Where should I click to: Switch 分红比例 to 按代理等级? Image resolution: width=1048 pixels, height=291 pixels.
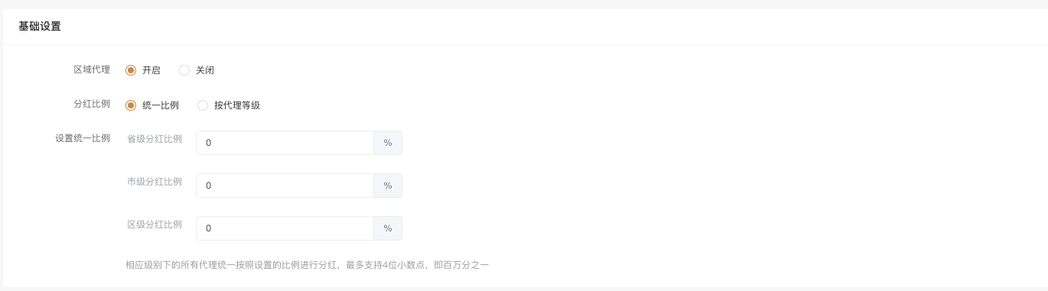203,105
